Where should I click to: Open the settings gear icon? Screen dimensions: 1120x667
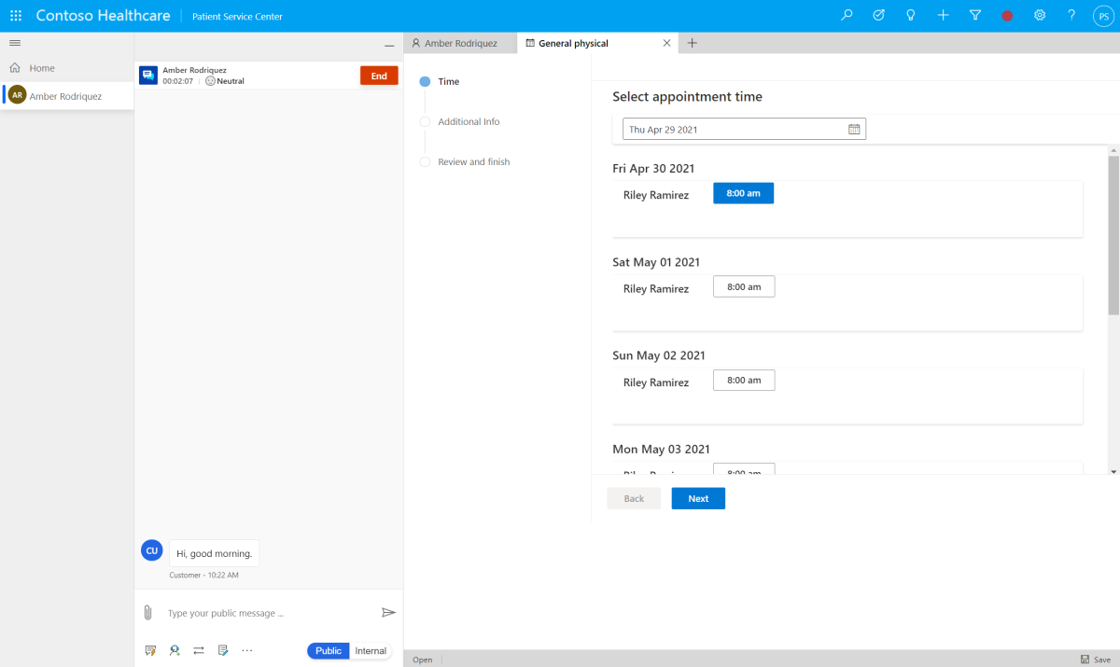(1040, 16)
